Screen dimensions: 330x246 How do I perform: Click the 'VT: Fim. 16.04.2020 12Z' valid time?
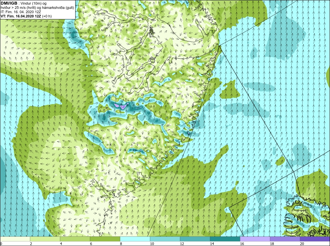[x=21, y=16]
